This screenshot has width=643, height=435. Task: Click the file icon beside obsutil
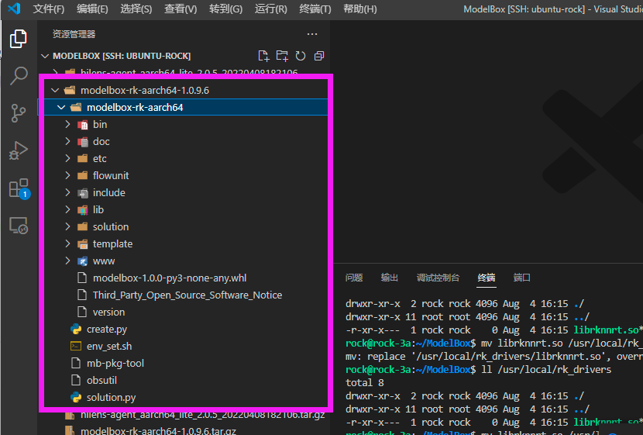(x=76, y=381)
